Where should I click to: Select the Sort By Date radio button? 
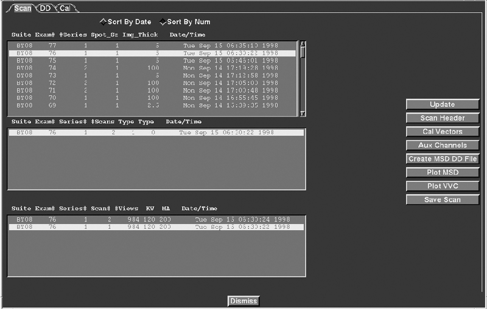click(x=103, y=22)
